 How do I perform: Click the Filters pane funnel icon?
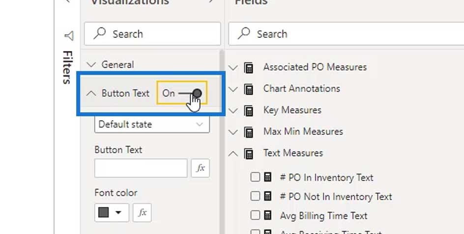(69, 35)
